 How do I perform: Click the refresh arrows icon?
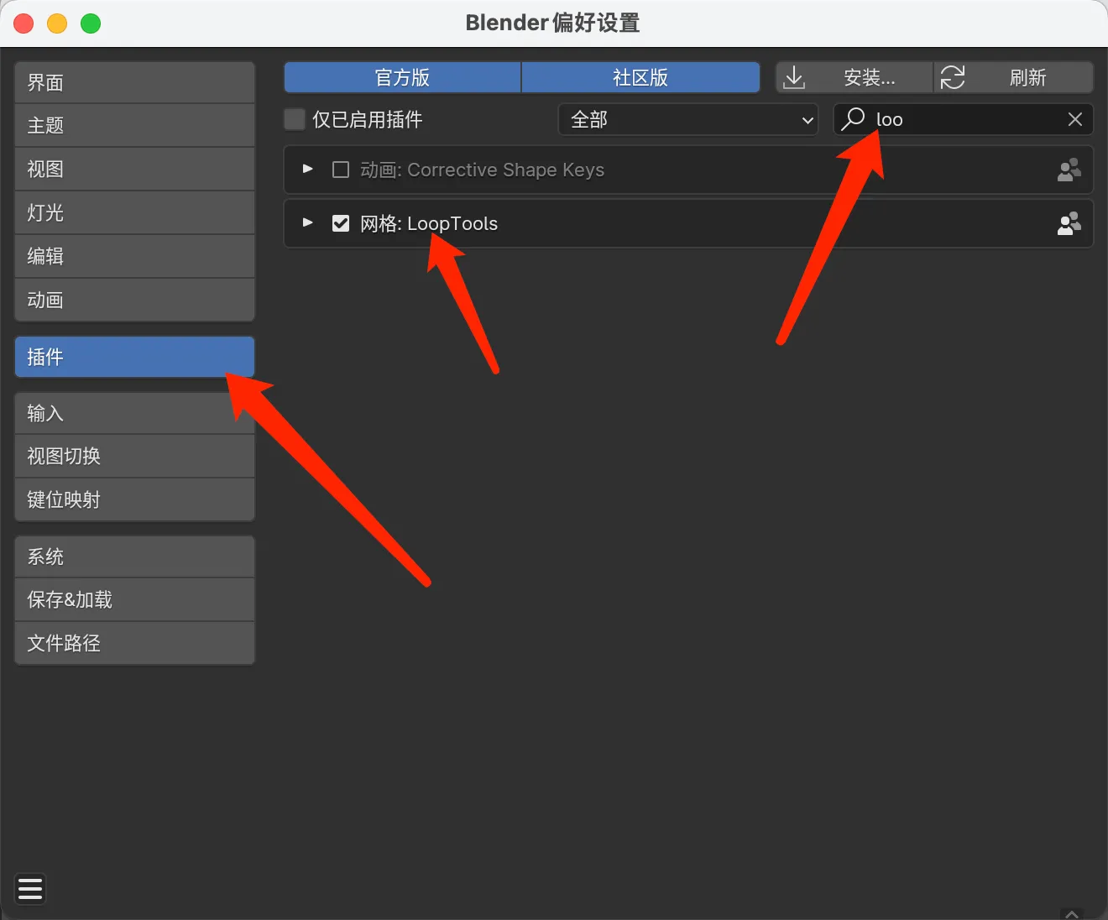pyautogui.click(x=953, y=78)
